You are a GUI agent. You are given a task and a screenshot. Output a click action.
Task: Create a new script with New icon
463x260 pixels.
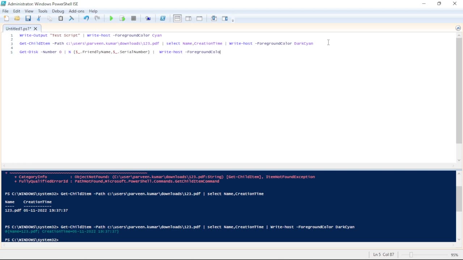tap(6, 18)
